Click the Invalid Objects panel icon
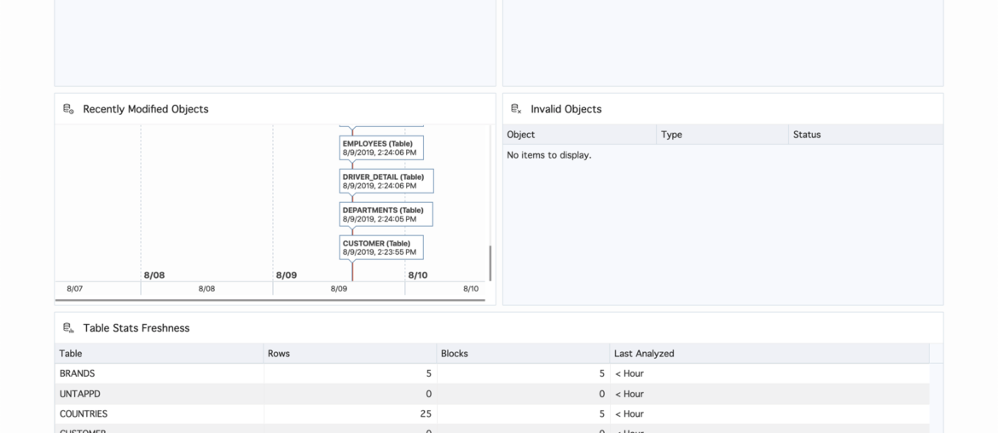Screen dimensions: 998x433 point(516,109)
